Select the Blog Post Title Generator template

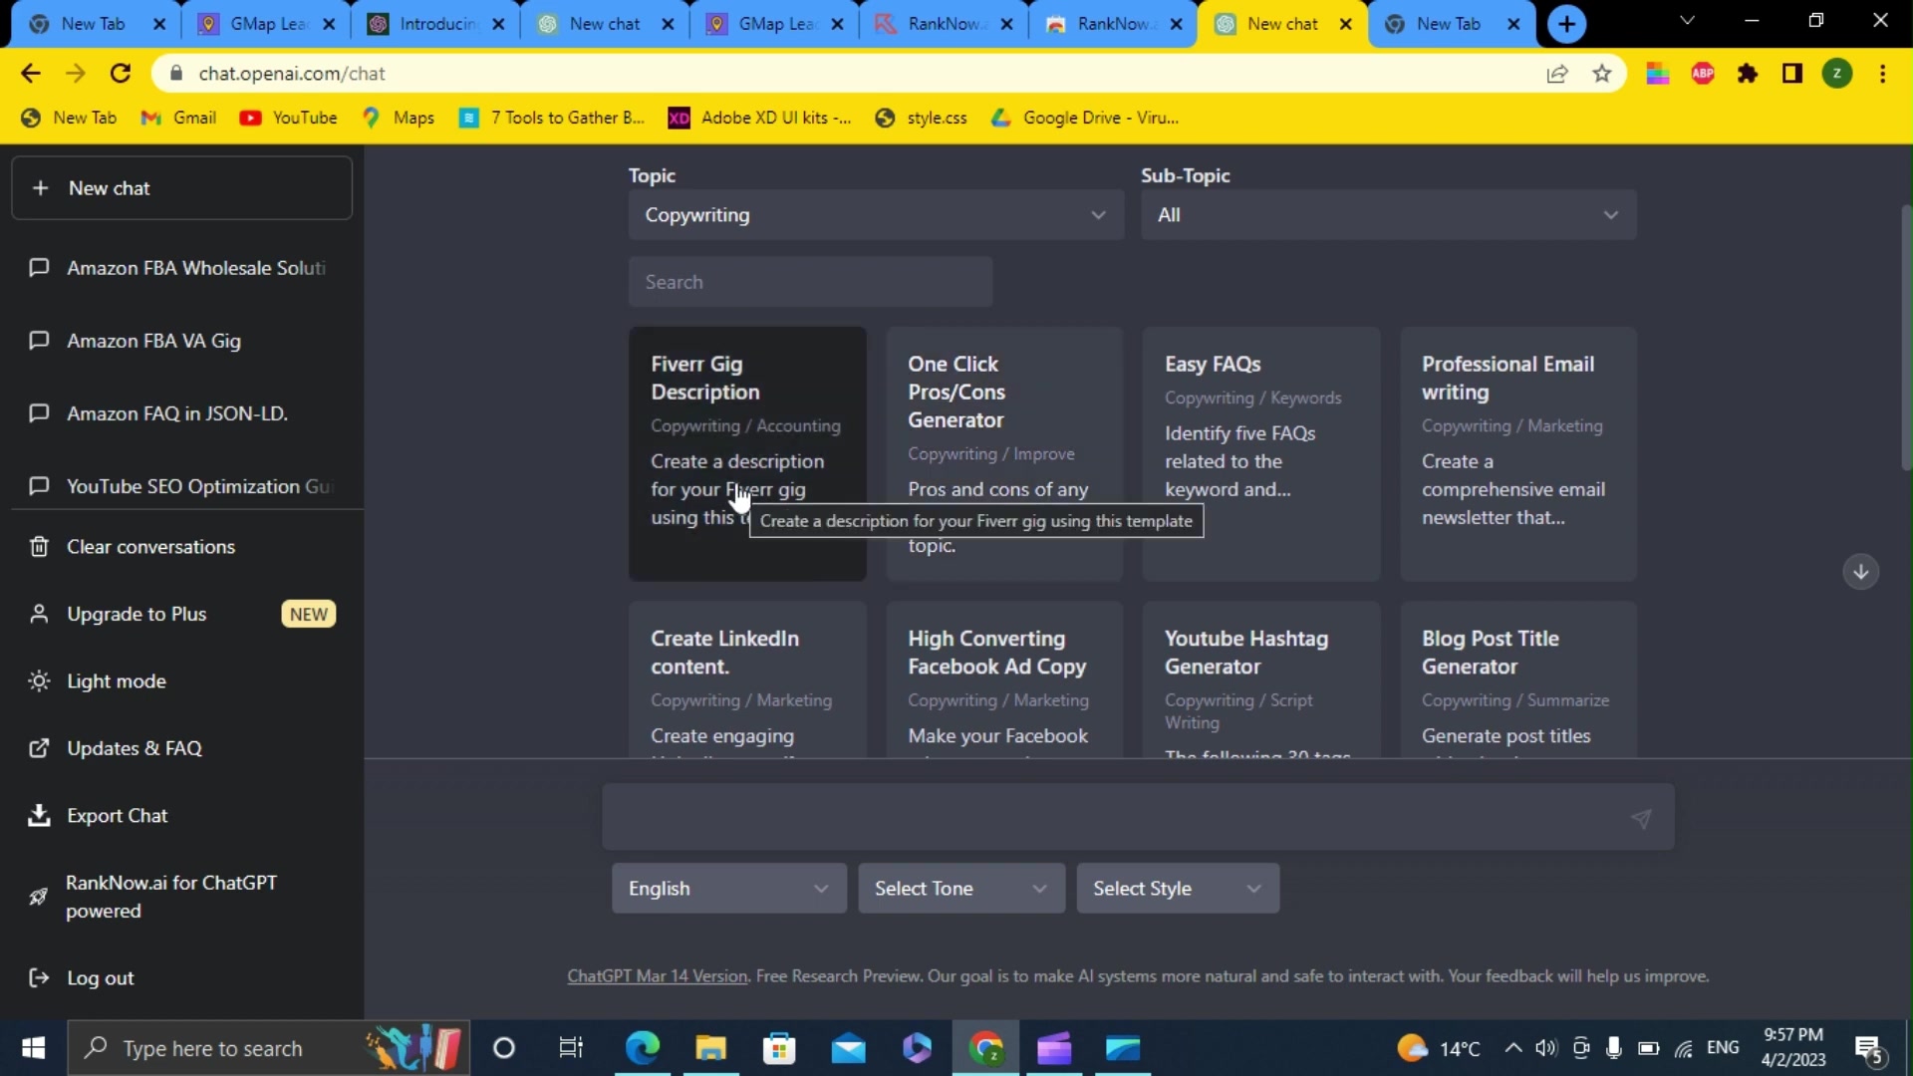(1518, 679)
